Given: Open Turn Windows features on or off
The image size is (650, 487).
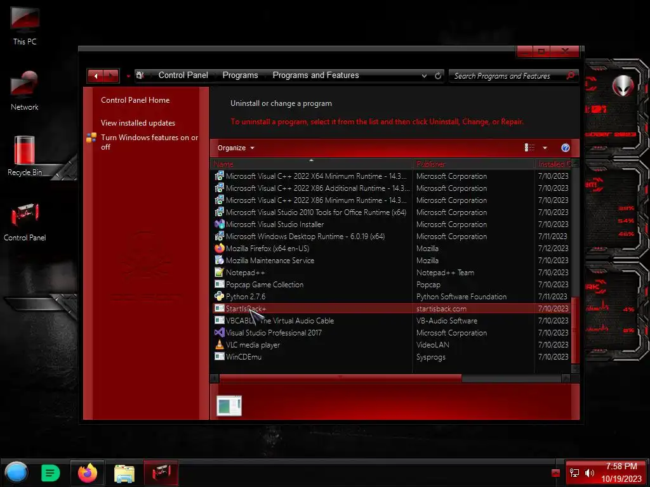Looking at the screenshot, I should click(x=149, y=142).
